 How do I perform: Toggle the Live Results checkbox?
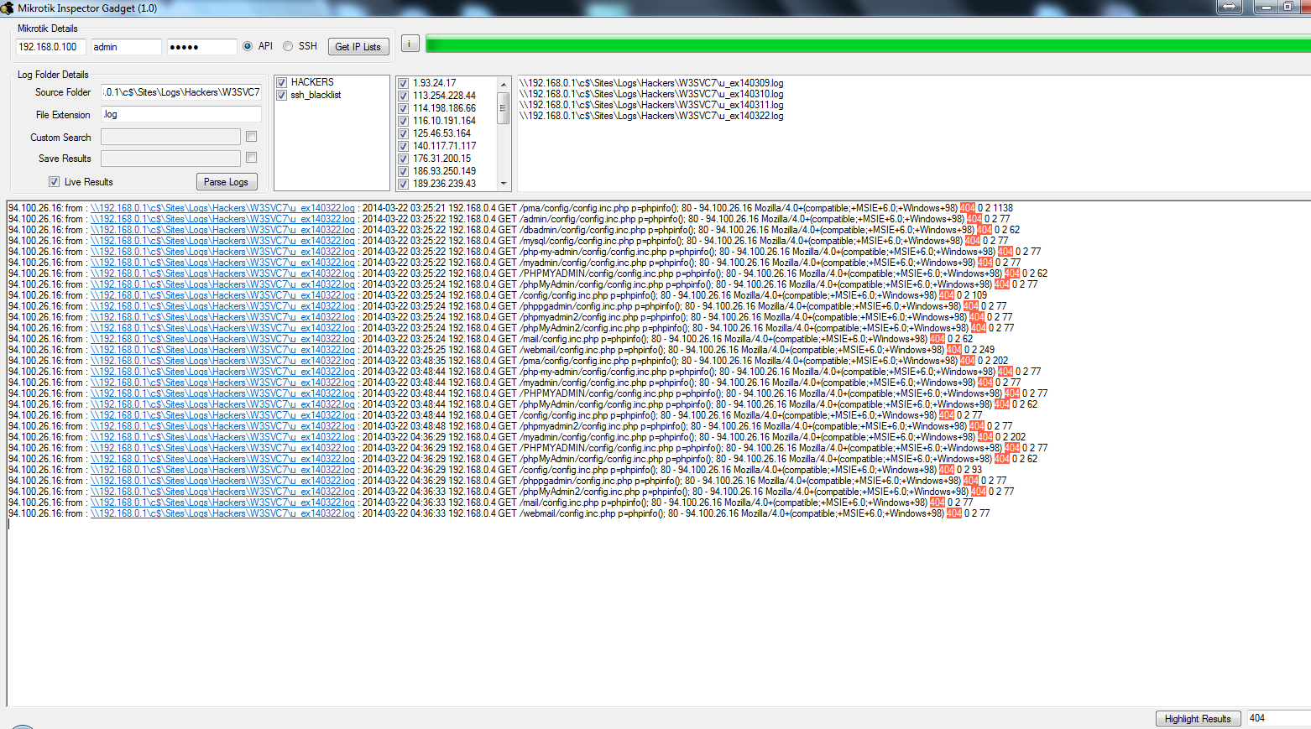pos(54,181)
